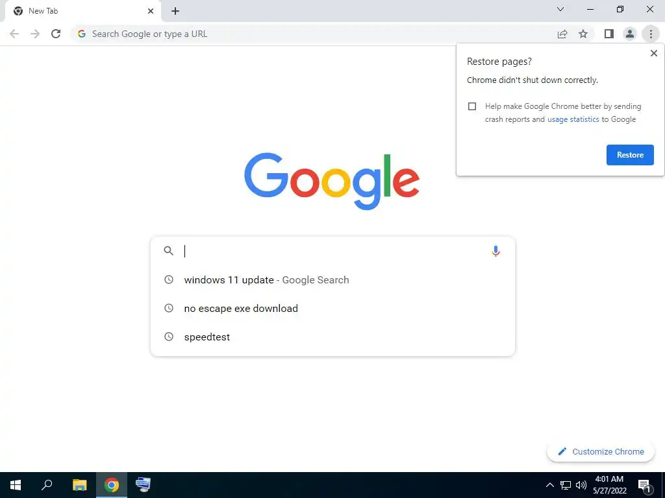Open the Windows Start menu
The height and width of the screenshot is (498, 665).
coord(16,485)
